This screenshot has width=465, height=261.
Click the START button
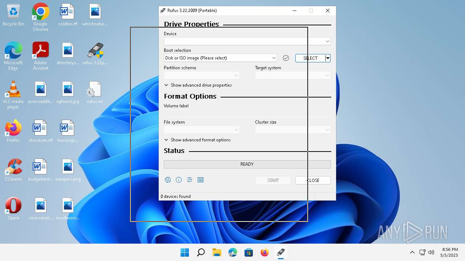click(273, 181)
